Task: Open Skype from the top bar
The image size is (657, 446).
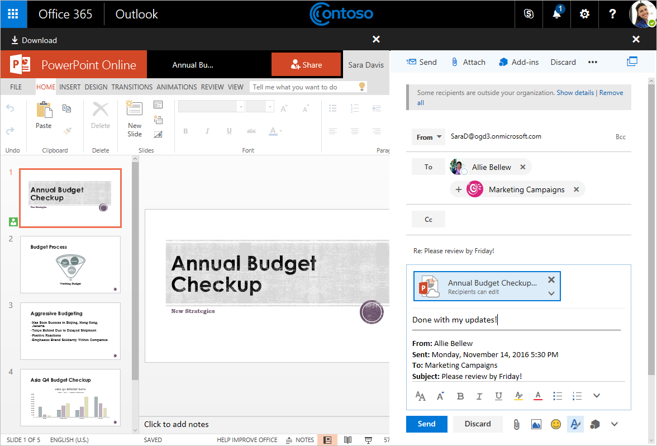Action: [x=529, y=14]
